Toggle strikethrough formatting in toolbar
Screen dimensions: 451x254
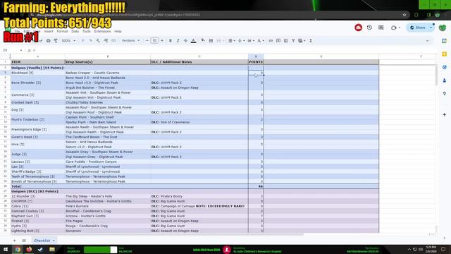pos(185,41)
